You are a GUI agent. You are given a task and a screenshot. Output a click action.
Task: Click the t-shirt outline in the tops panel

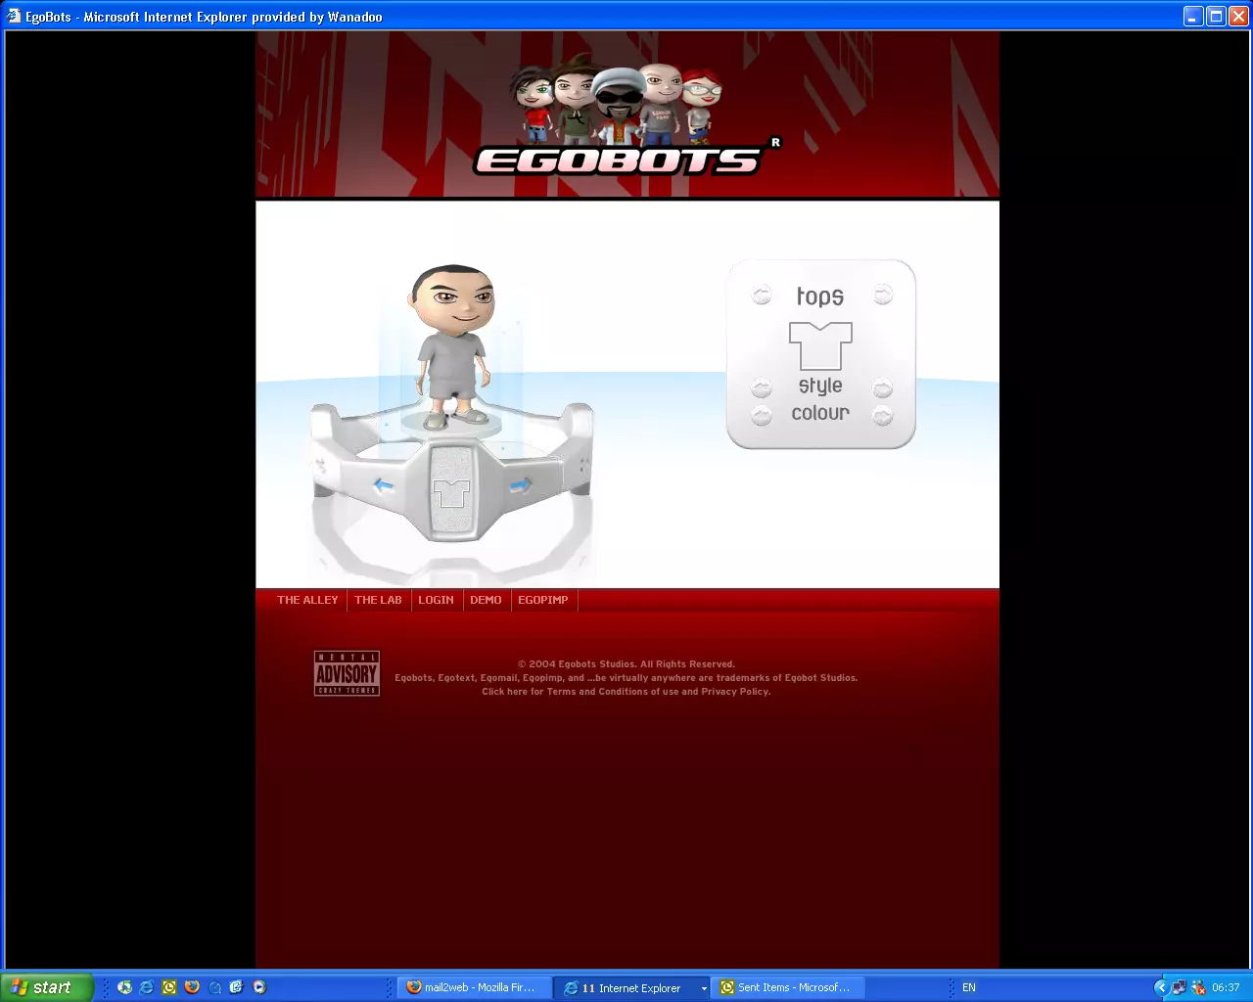tap(820, 345)
